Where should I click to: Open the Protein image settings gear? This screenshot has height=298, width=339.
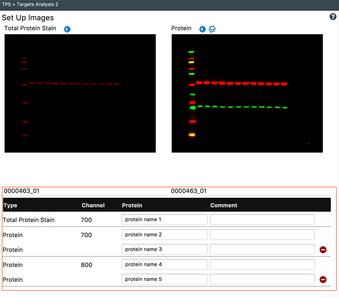[203, 29]
